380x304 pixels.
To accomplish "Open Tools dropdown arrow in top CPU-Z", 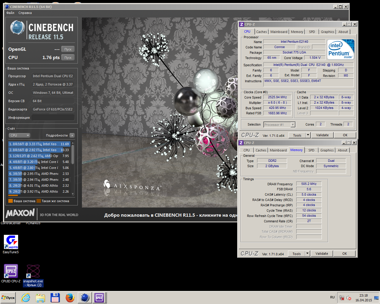I will coord(308,135).
